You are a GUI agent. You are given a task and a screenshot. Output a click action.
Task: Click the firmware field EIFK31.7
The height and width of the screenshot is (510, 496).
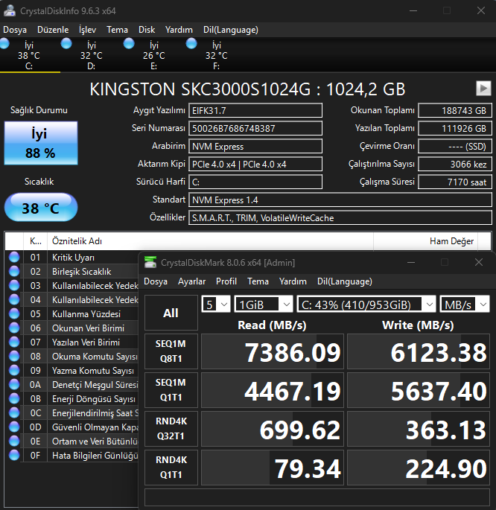click(255, 110)
